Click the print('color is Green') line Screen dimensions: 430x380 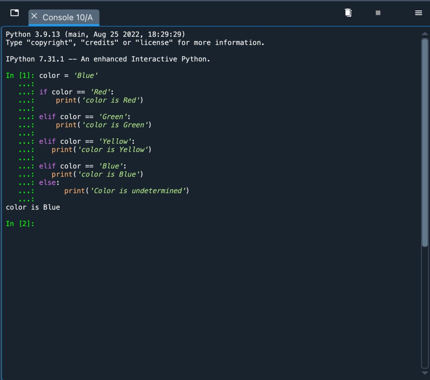click(104, 125)
